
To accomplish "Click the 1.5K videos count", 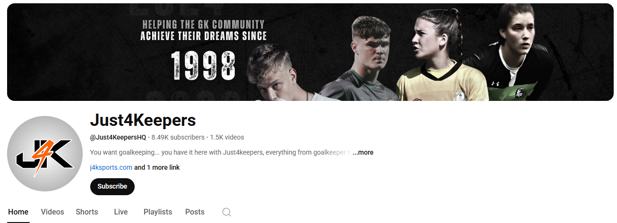I will tap(227, 137).
